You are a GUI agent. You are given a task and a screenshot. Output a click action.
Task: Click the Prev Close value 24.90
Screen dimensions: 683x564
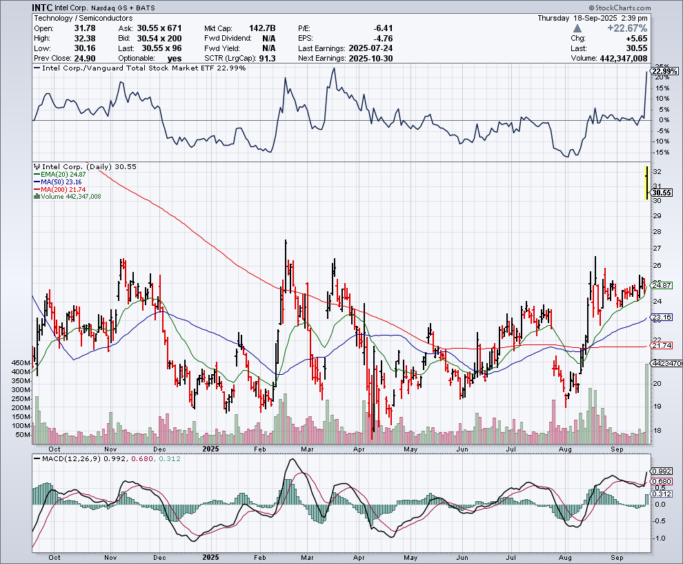click(x=85, y=59)
